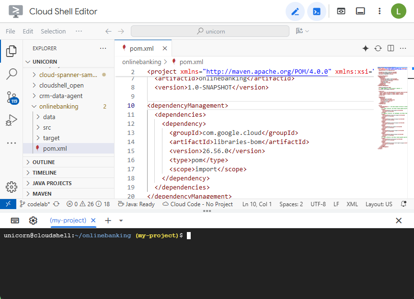Open the terminal tab dropdown arrow
Image resolution: width=414 pixels, height=299 pixels.
121,221
